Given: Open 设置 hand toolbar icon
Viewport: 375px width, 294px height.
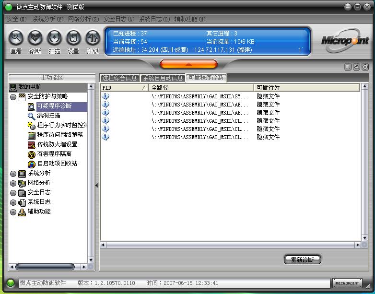Looking at the screenshot, I should [x=73, y=37].
